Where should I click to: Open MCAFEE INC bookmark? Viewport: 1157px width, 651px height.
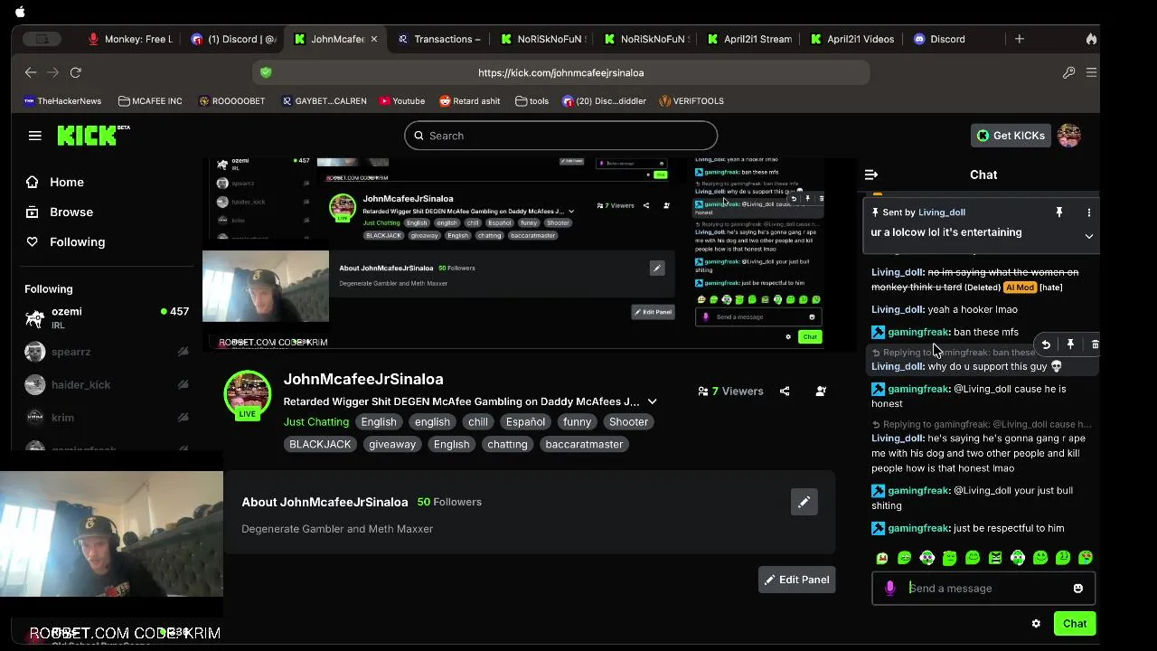click(150, 101)
